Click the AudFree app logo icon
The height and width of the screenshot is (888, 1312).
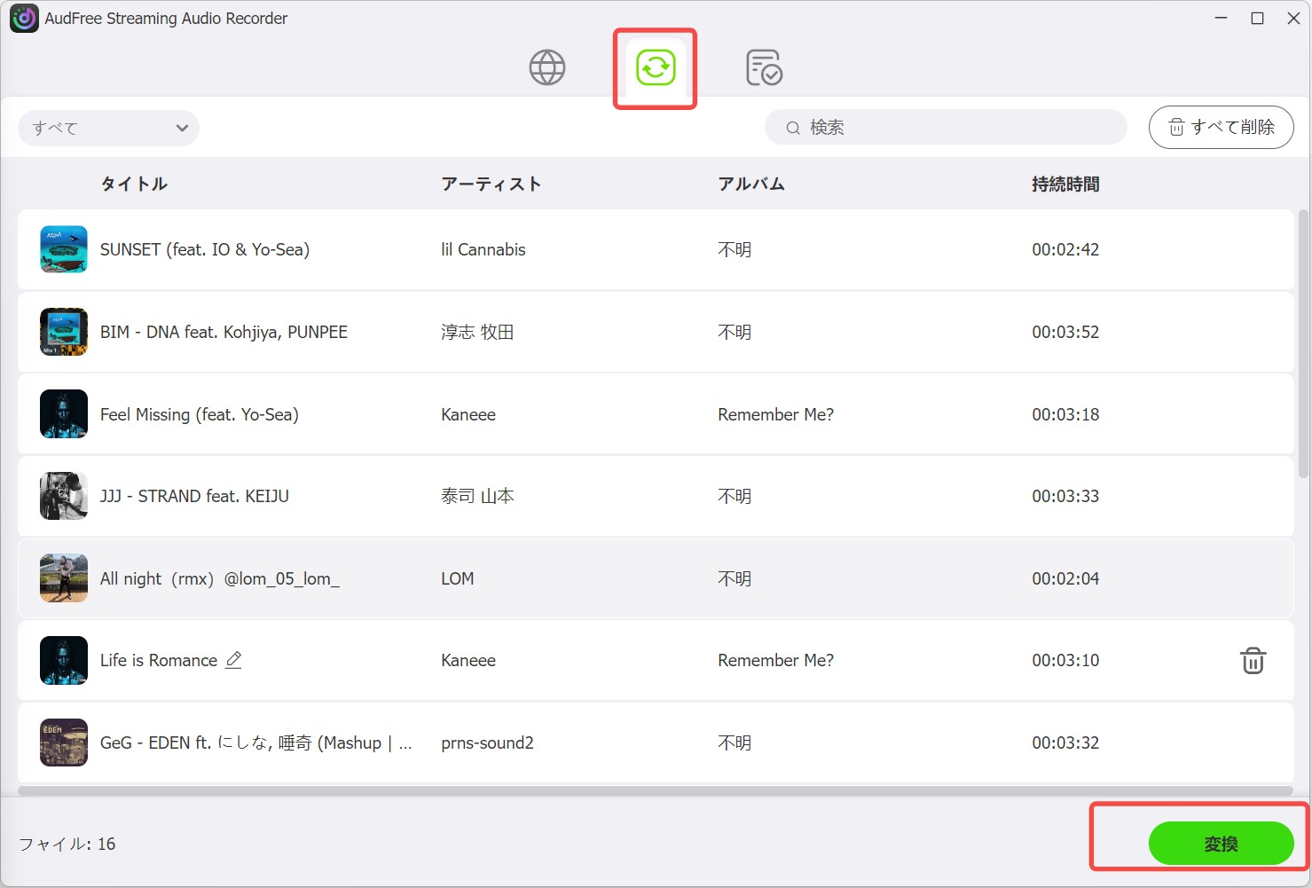tap(24, 19)
